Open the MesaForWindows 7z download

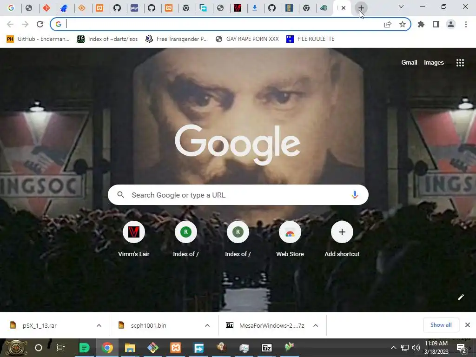(x=265, y=325)
